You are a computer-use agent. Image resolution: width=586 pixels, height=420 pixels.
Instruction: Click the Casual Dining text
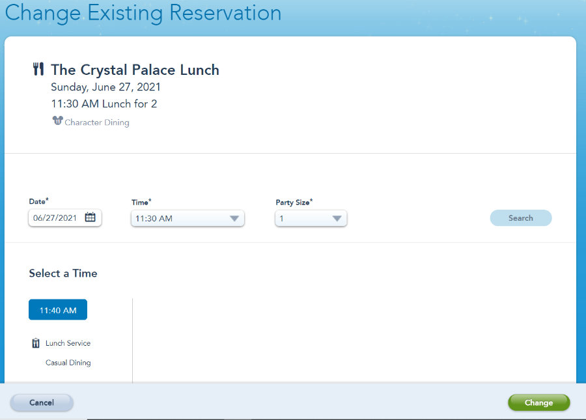(68, 363)
